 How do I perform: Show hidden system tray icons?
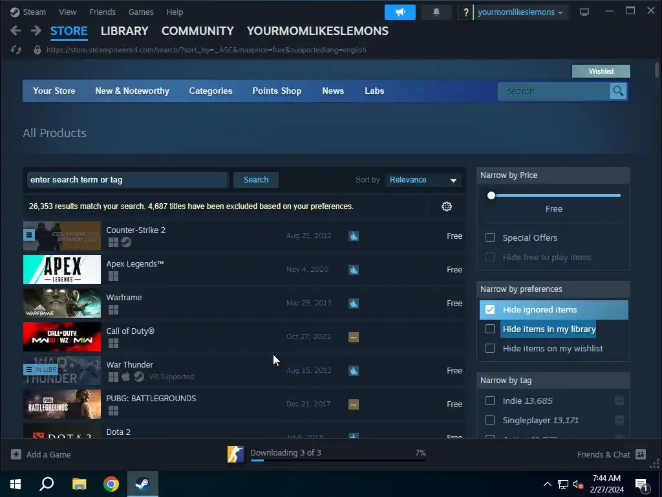[x=547, y=484]
